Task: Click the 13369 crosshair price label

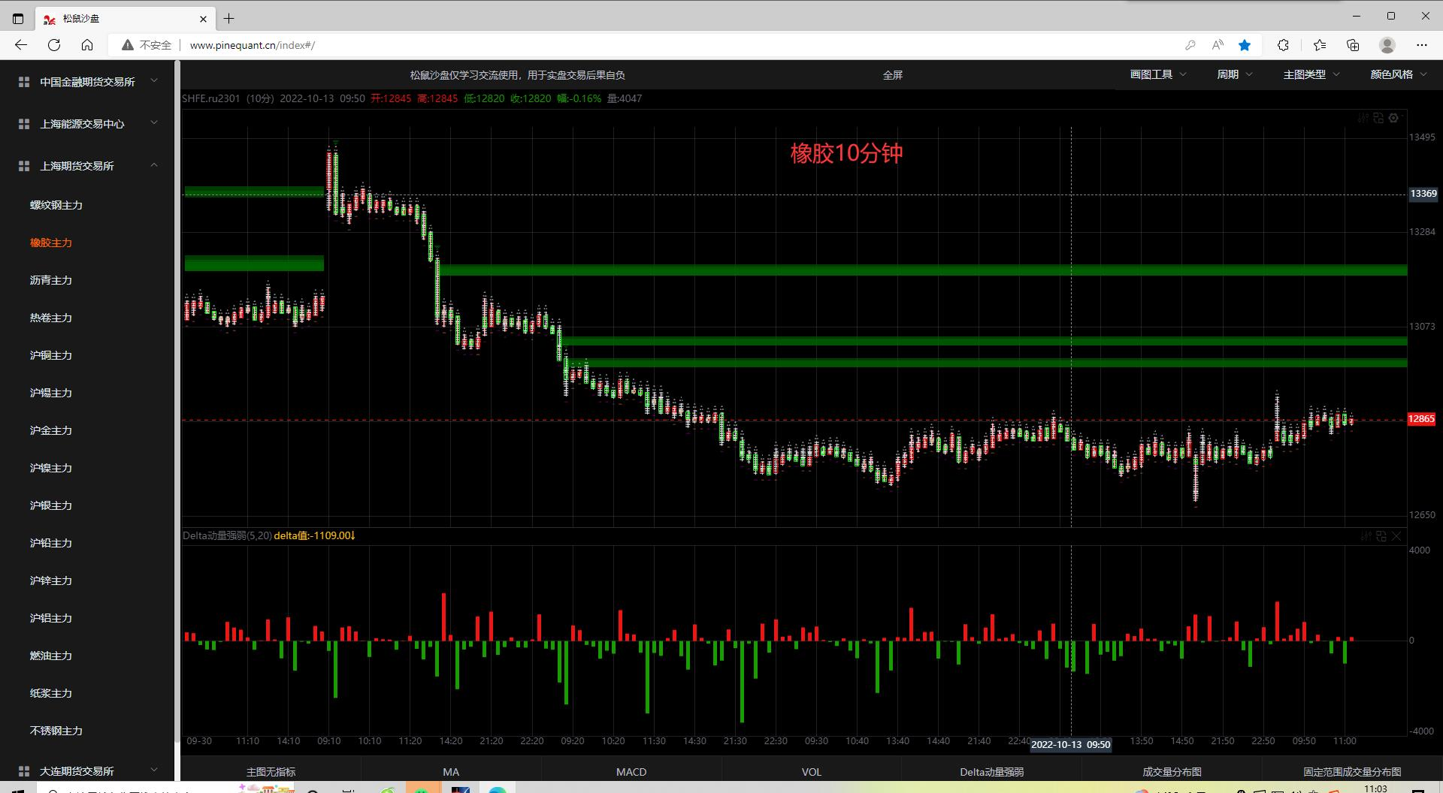Action: point(1423,194)
